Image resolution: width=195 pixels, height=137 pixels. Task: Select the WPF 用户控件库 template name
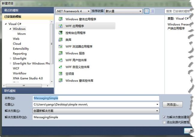[x=76, y=60]
